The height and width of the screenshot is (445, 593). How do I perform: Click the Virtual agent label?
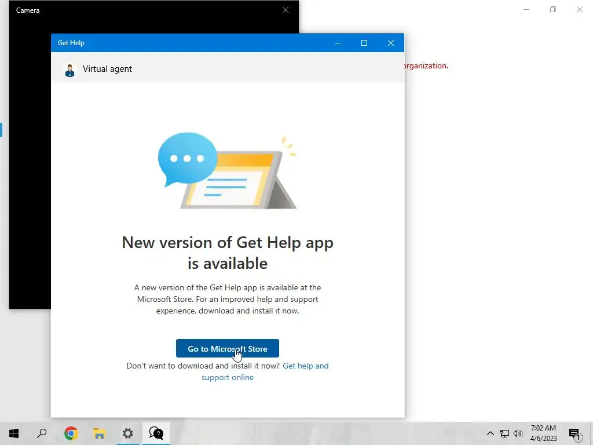[x=107, y=69]
